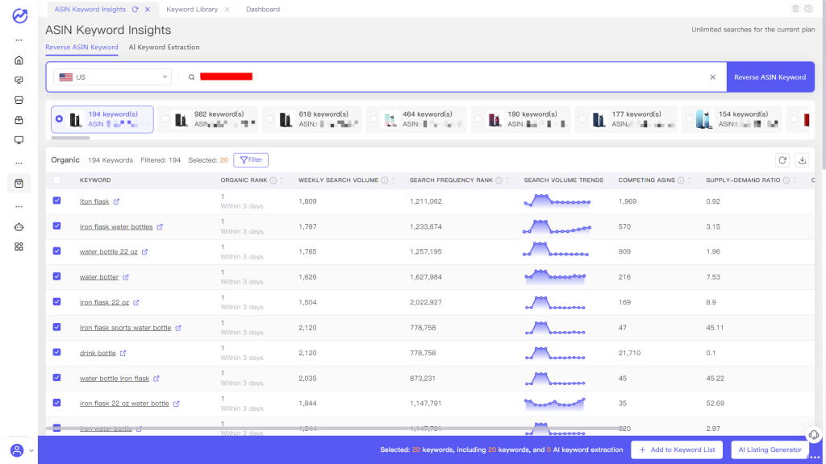Sort by Competing ASINs column

pos(690,180)
